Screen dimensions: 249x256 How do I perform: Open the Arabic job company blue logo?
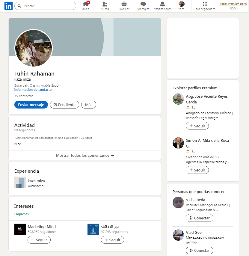click(x=93, y=229)
